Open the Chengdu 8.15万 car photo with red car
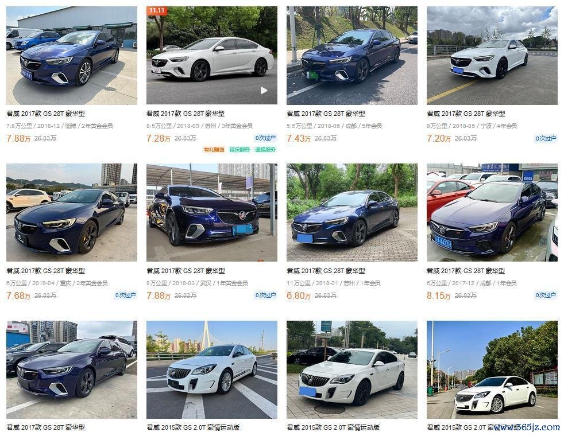The height and width of the screenshot is (436, 564). click(x=492, y=213)
